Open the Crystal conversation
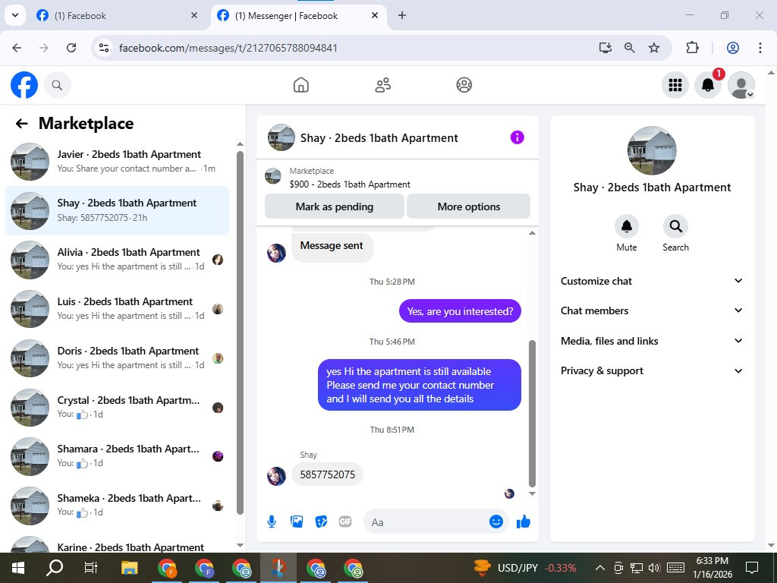The image size is (777, 583). coord(117,408)
